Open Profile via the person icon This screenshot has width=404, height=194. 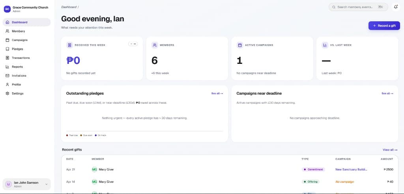7,84
